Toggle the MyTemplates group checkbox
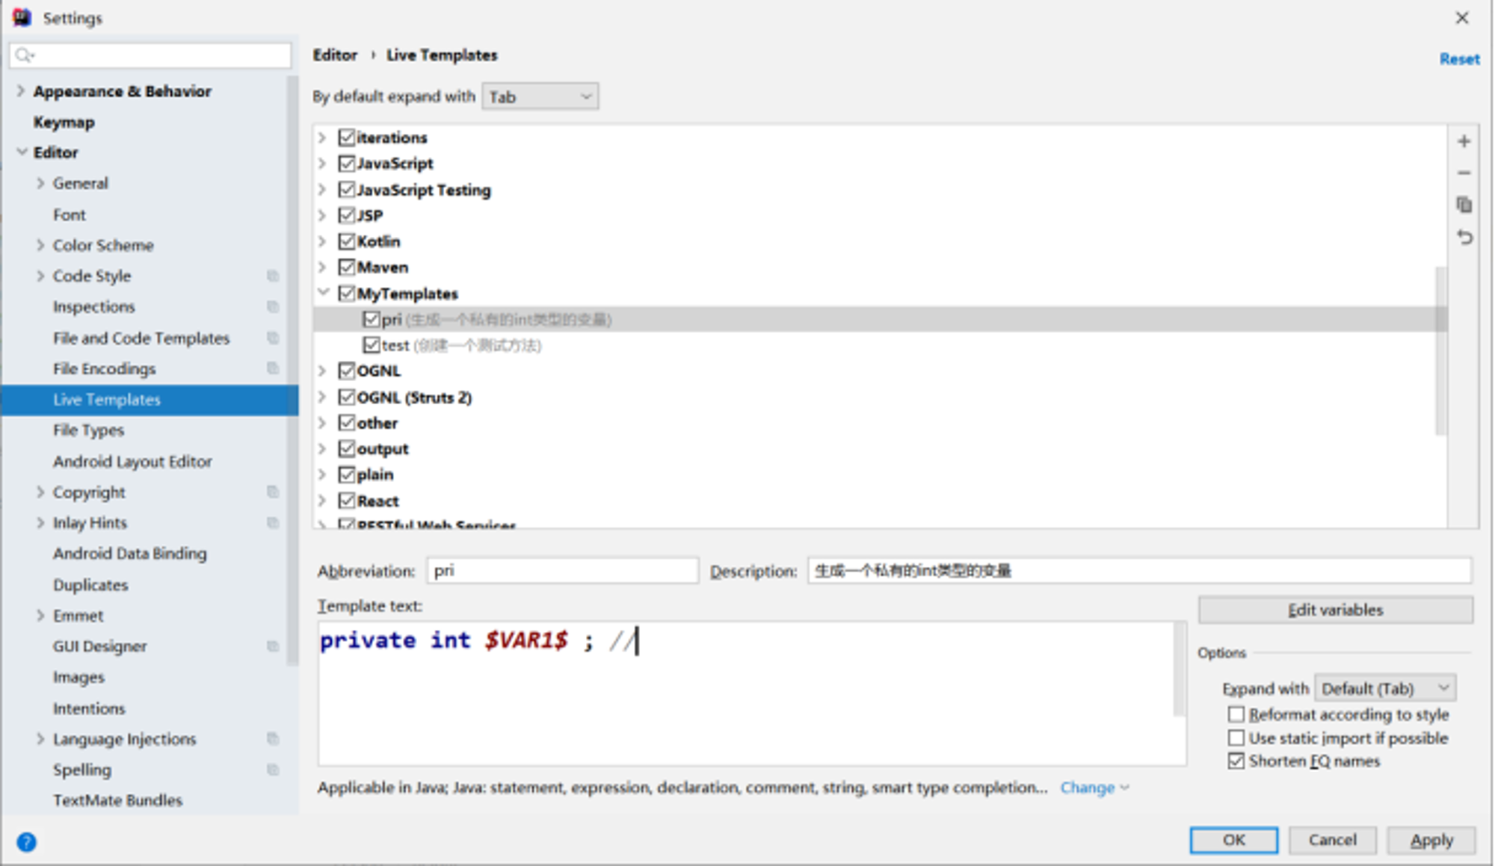This screenshot has height=866, width=1495. 346,294
